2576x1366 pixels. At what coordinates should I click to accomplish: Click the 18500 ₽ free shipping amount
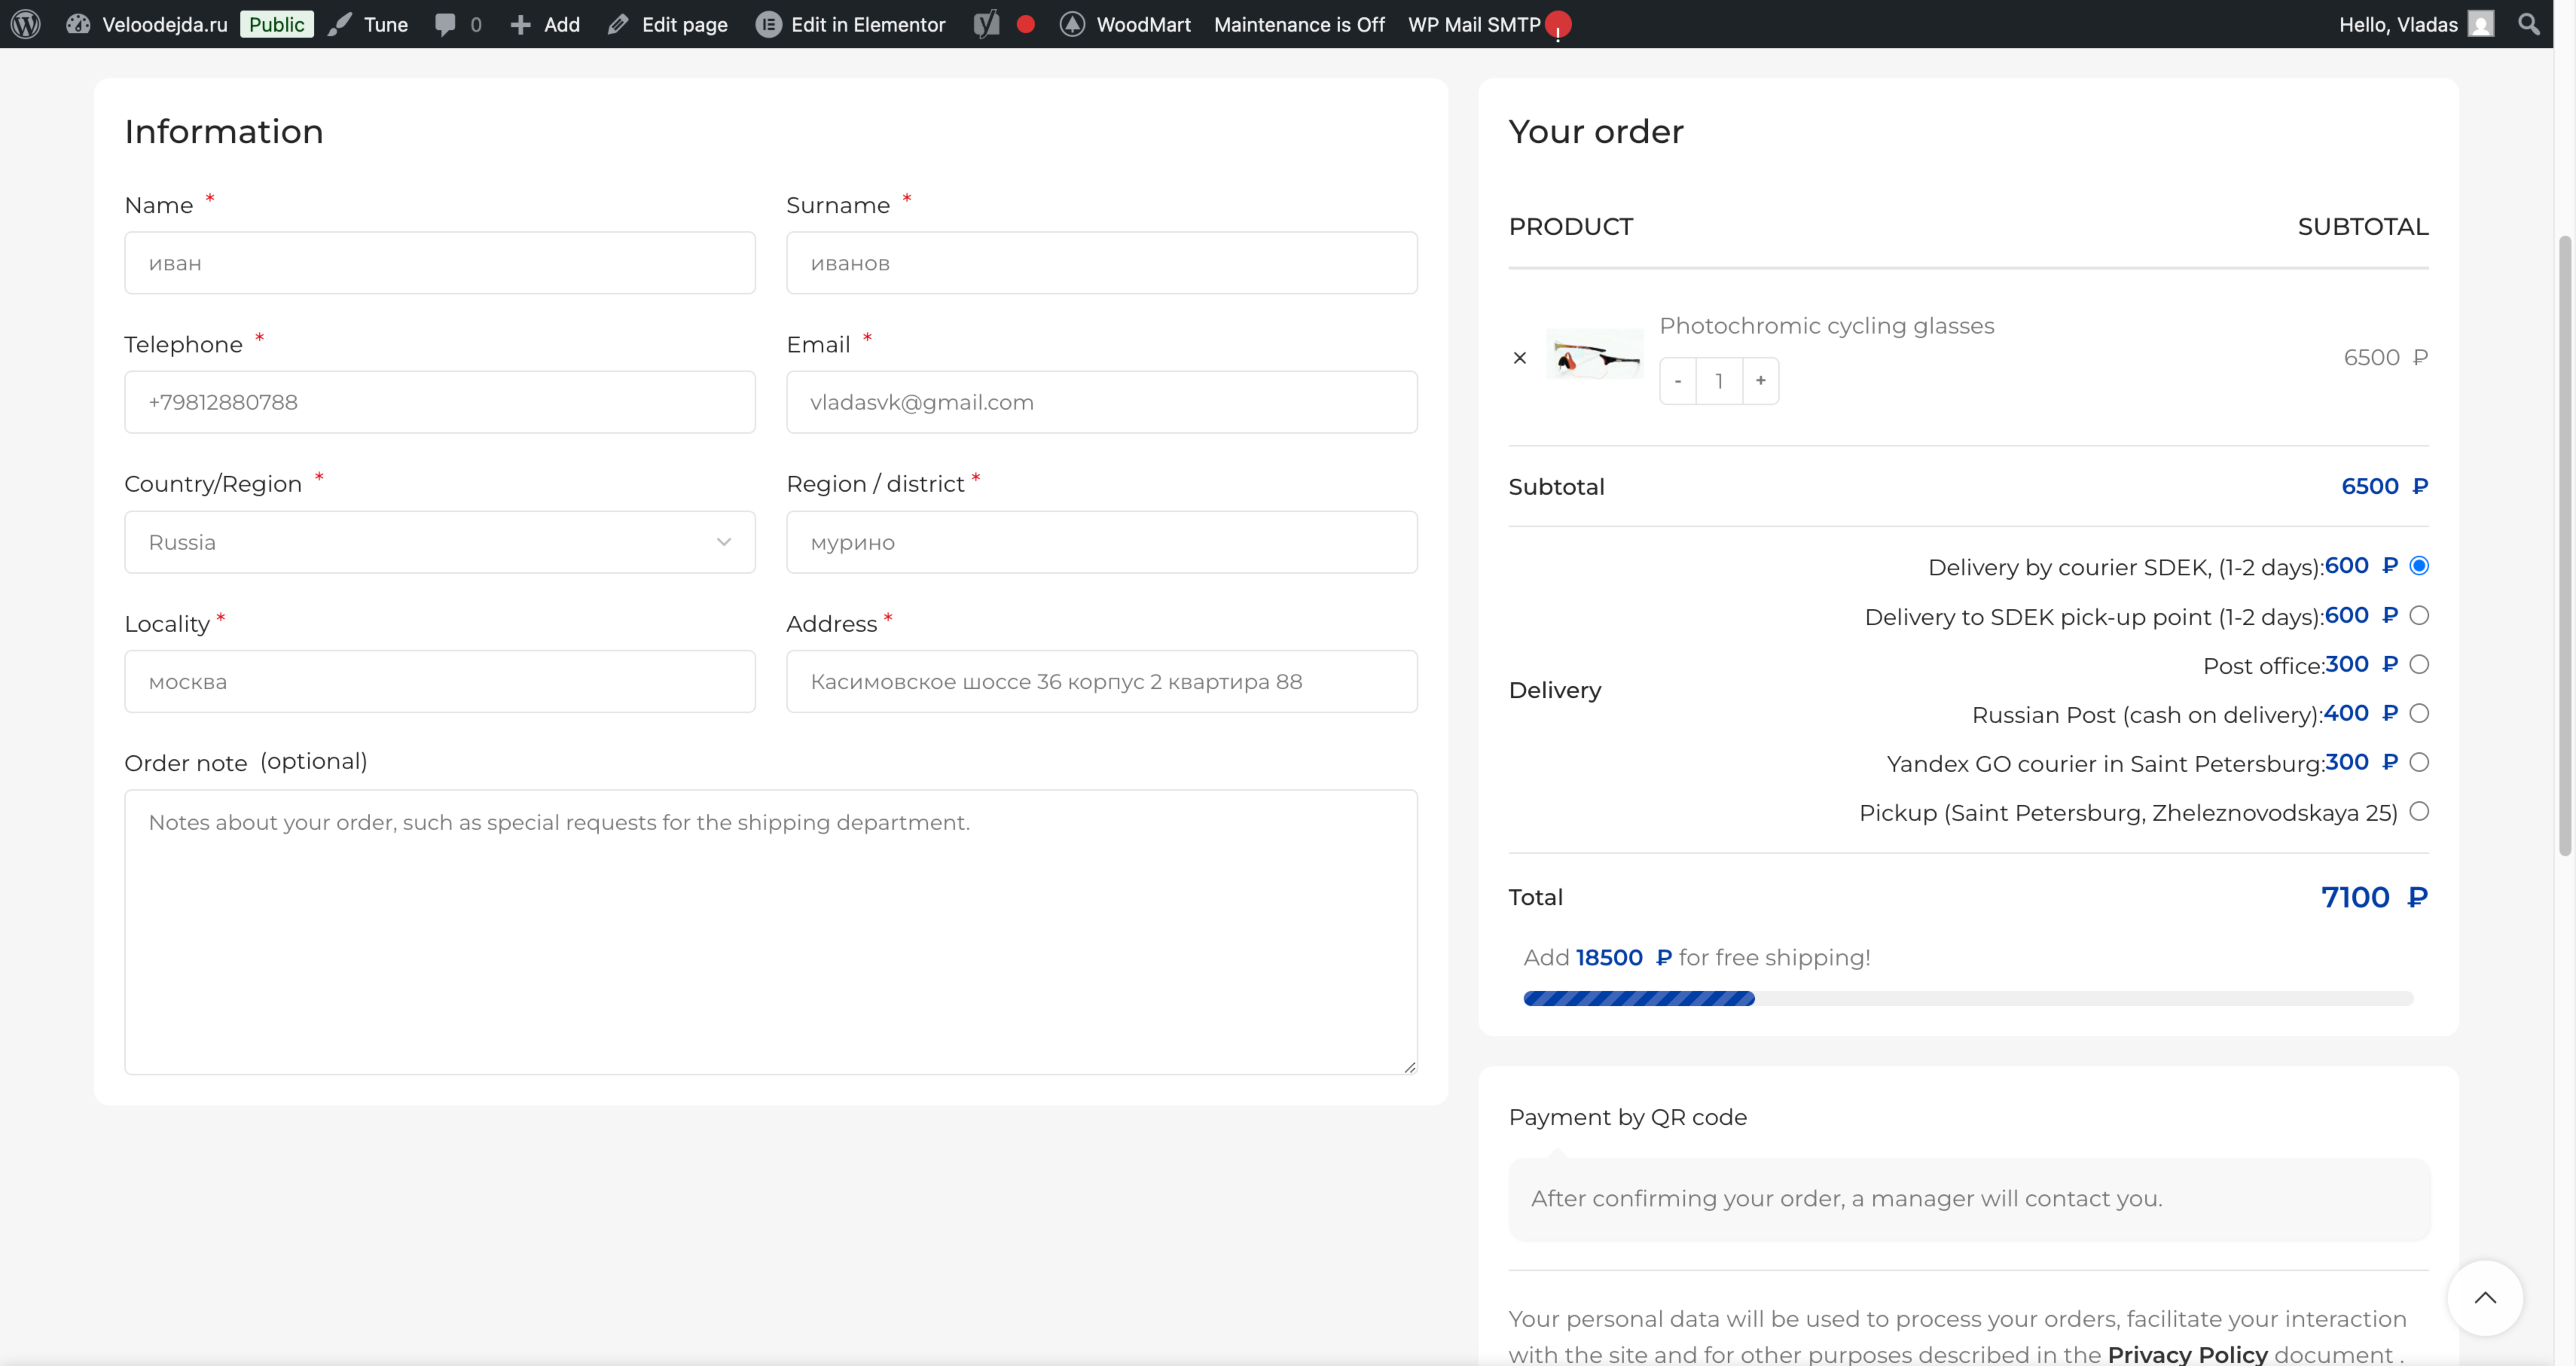tap(1624, 957)
